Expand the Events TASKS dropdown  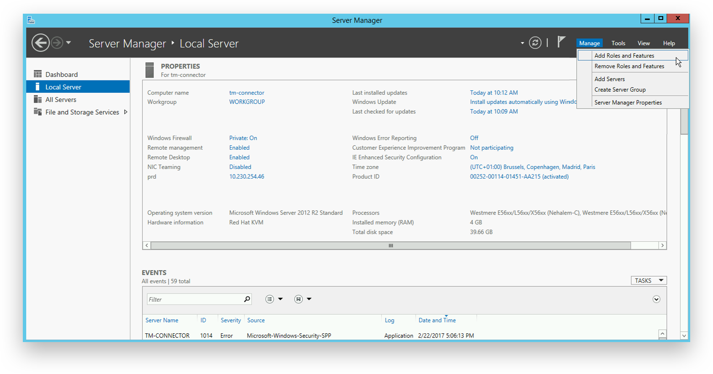click(649, 280)
